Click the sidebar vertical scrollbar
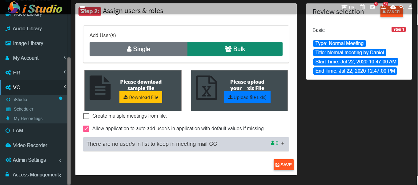 point(69,121)
